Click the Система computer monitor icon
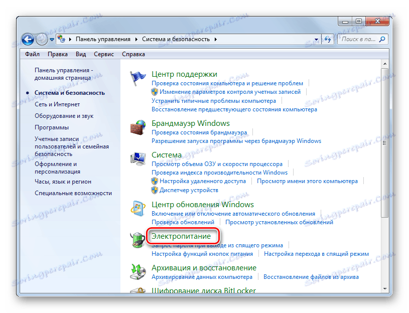The image size is (409, 313). point(138,159)
